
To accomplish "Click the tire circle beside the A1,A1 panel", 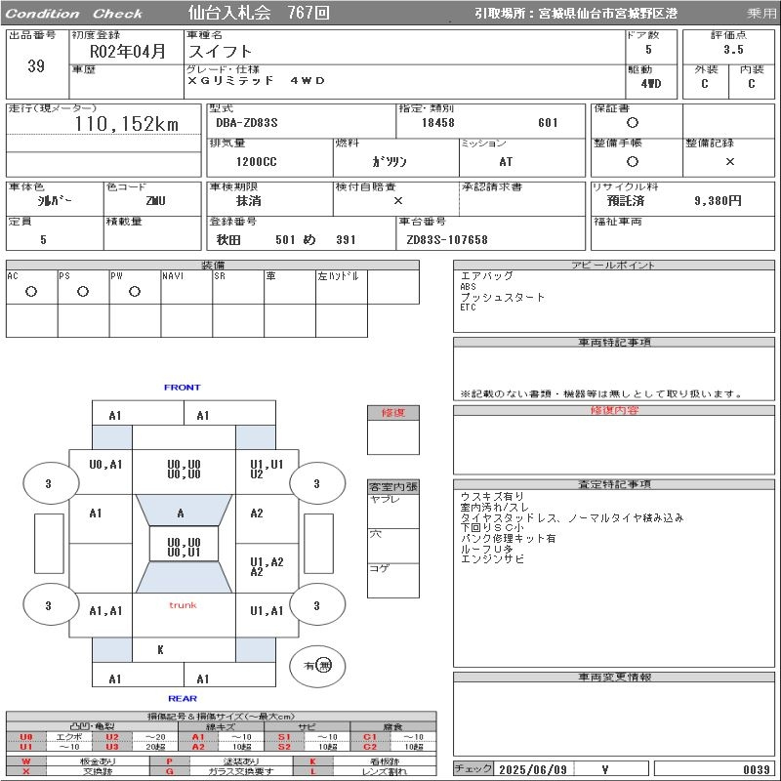I will click(51, 605).
